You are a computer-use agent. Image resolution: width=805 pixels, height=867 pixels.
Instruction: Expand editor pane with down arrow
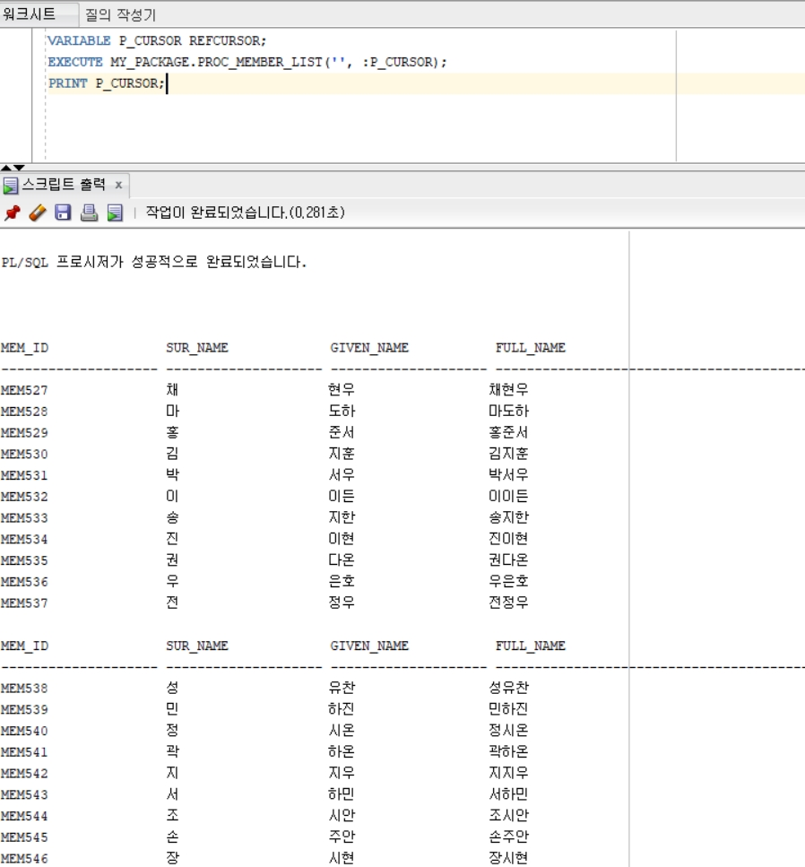[x=19, y=168]
